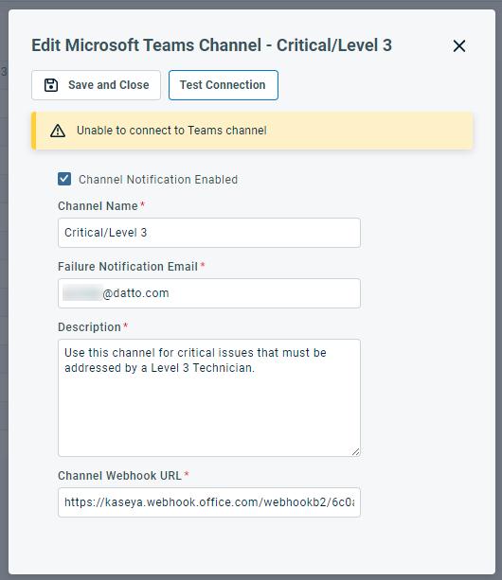
Task: Close the Edit Microsoft Teams Channel dialog
Action: coord(459,46)
